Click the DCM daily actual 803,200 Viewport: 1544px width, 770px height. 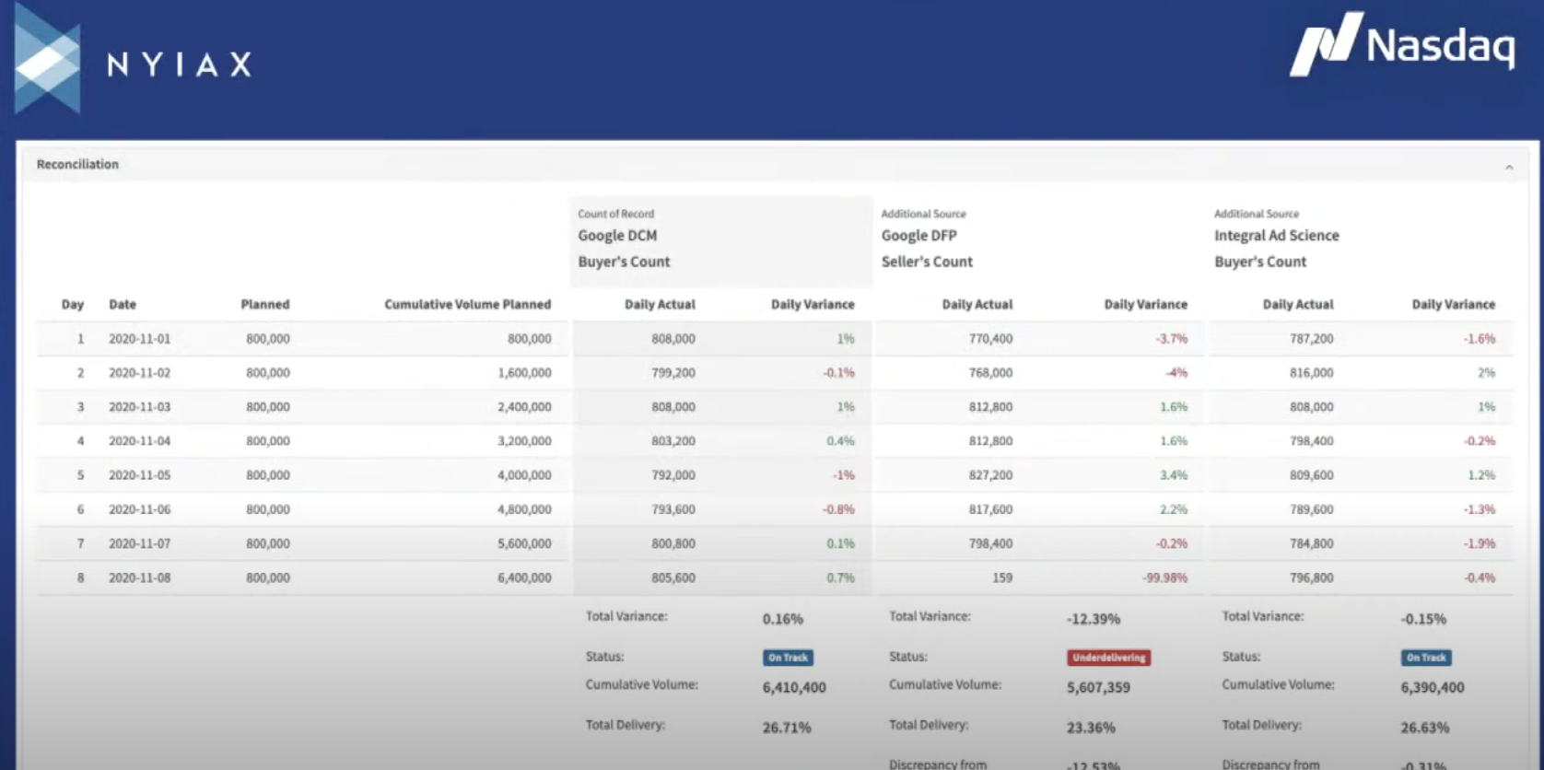pyautogui.click(x=673, y=441)
